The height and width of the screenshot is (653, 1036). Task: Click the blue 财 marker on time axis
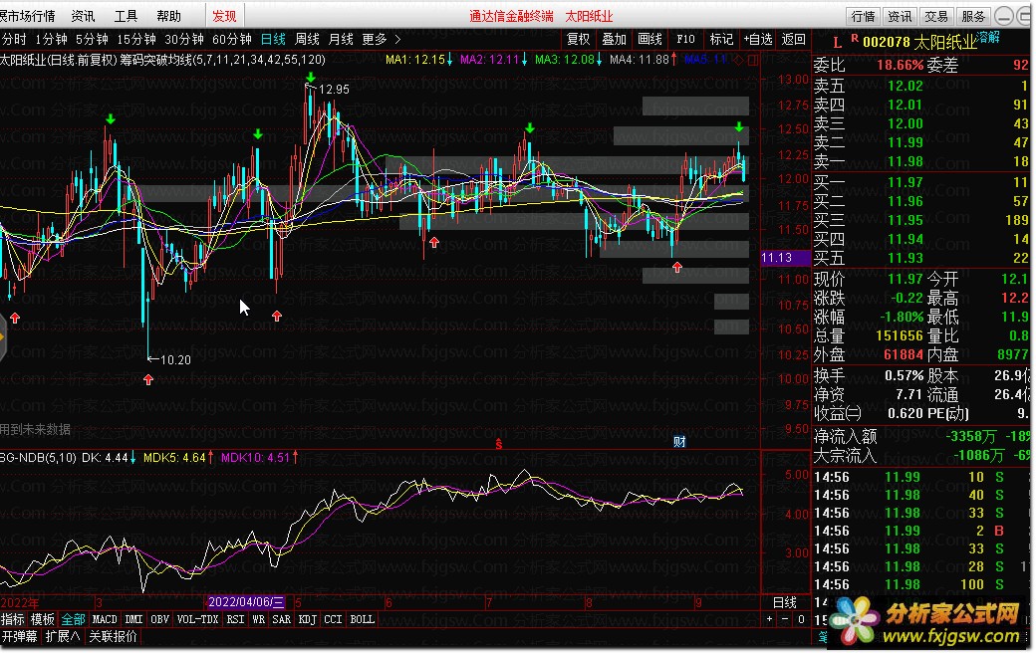[x=679, y=442]
